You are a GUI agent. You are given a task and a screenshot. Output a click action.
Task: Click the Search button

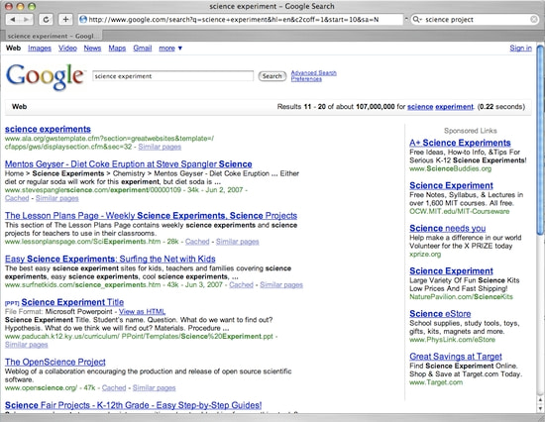pos(272,75)
